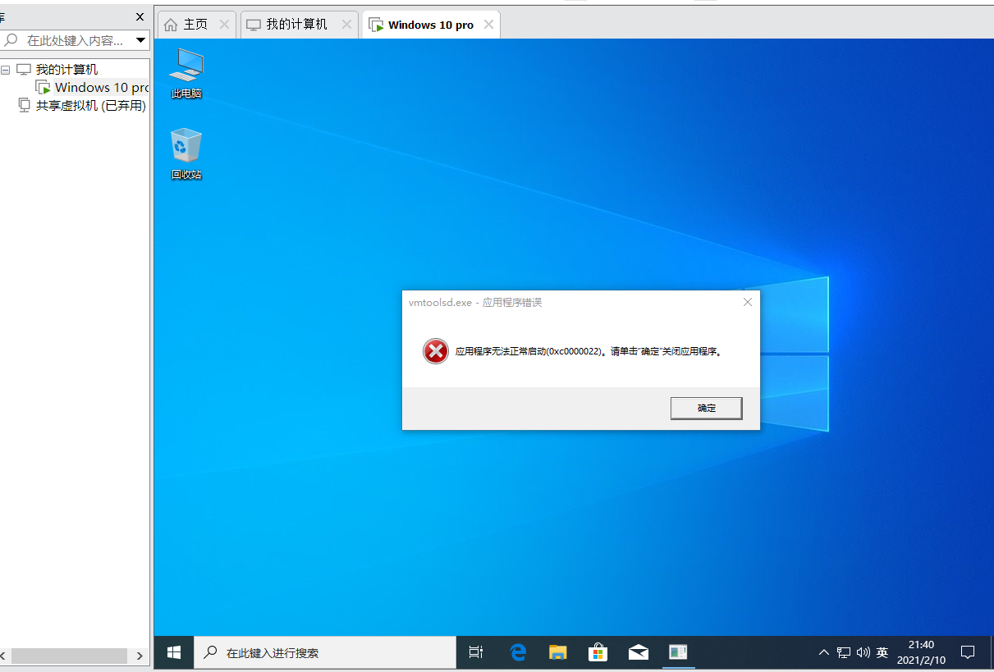
Task: Click 确定 in the error dialog
Action: [707, 408]
